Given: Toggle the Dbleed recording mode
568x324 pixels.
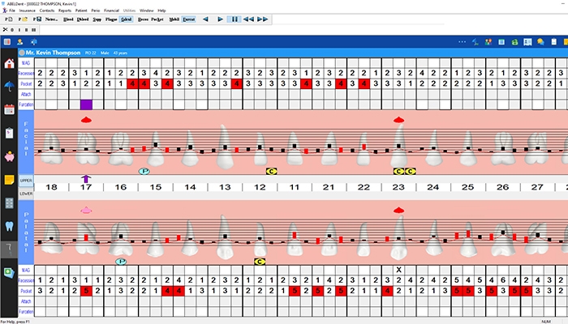Looking at the screenshot, I should (83, 19).
